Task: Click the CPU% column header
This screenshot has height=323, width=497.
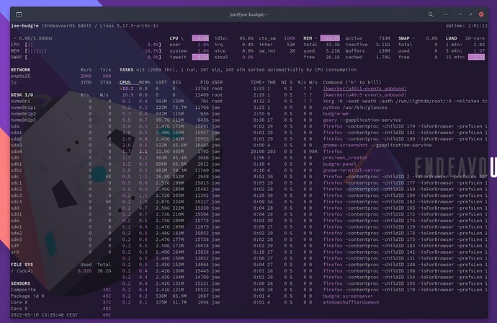Action: 125,82
